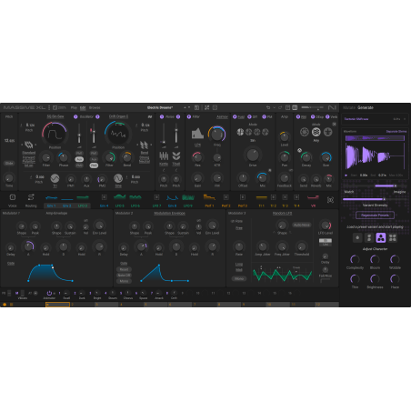The image size is (411, 411).
Task: Click the four-square grid variant icon
Action: point(393,238)
